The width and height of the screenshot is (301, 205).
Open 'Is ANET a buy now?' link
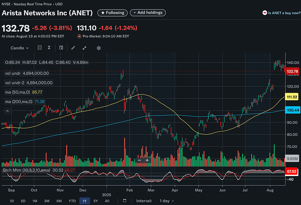tap(284, 13)
